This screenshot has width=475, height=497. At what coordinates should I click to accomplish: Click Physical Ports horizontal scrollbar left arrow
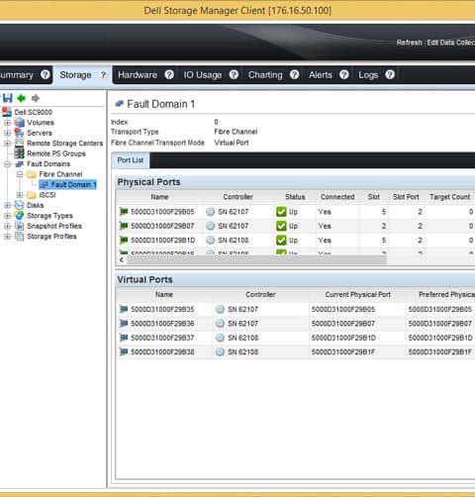click(122, 260)
